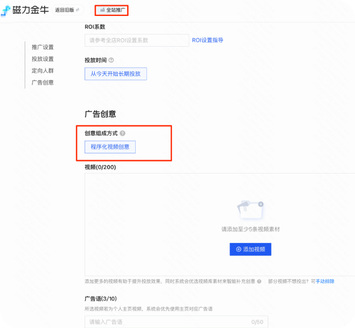355x328 pixels.
Task: Click the 磁力金牛 logo icon
Action: (x=6, y=11)
